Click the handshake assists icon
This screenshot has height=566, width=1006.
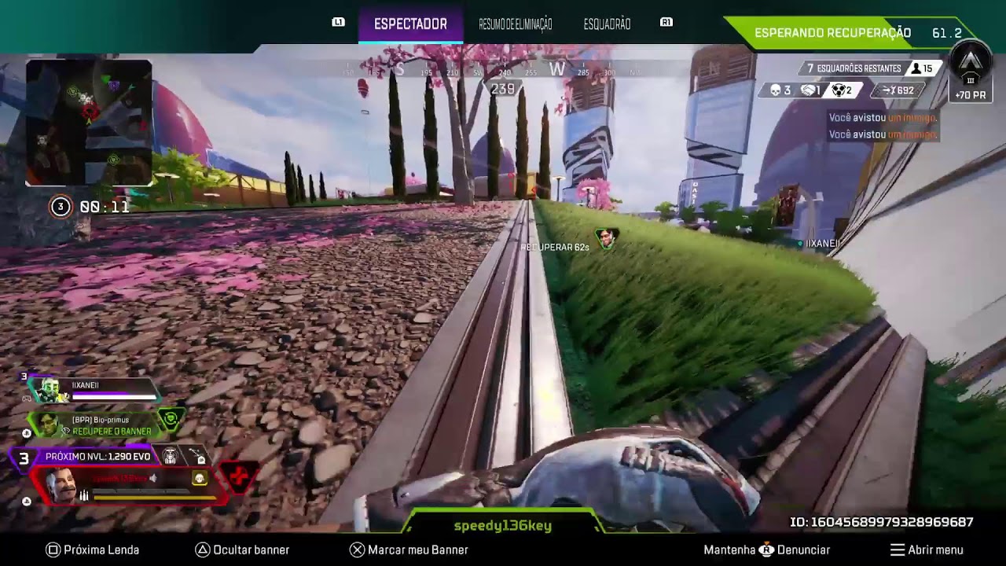(806, 90)
